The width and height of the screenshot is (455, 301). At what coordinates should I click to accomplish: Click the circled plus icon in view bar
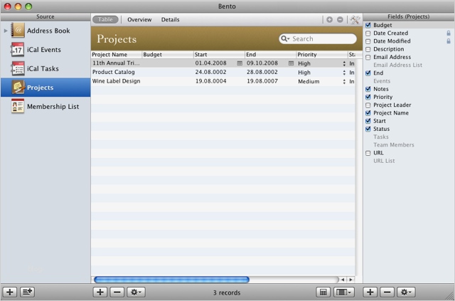[x=329, y=19]
